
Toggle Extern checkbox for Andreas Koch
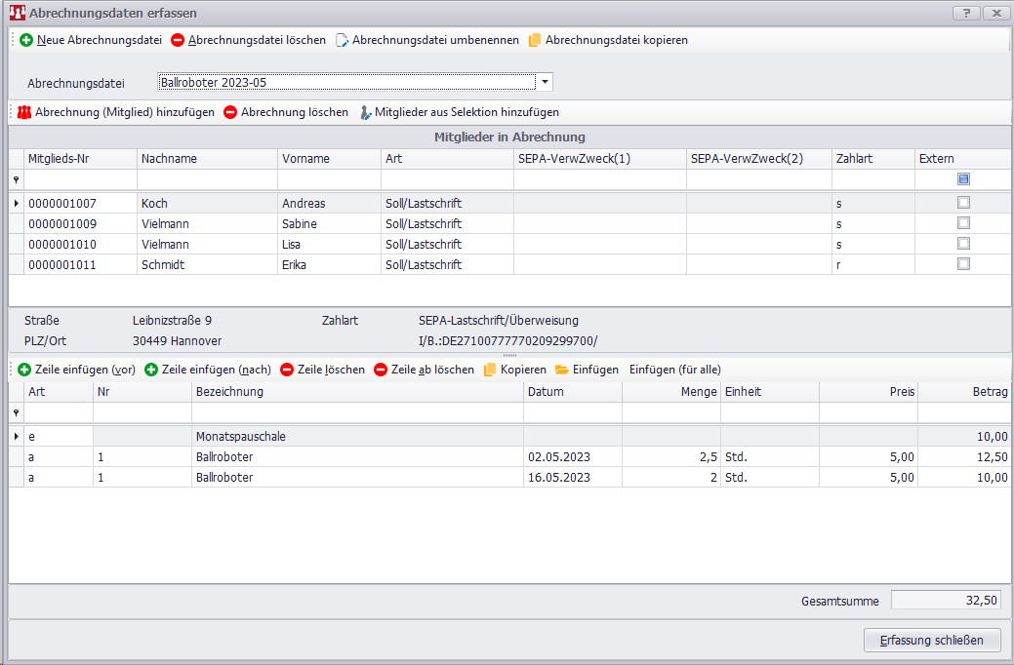[x=963, y=203]
